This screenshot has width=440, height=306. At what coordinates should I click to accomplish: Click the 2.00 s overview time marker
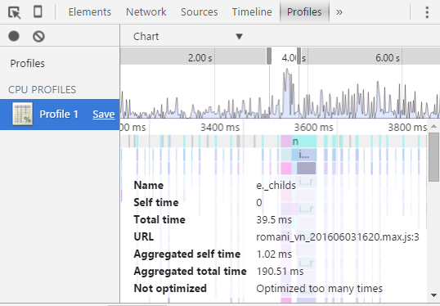pos(200,58)
